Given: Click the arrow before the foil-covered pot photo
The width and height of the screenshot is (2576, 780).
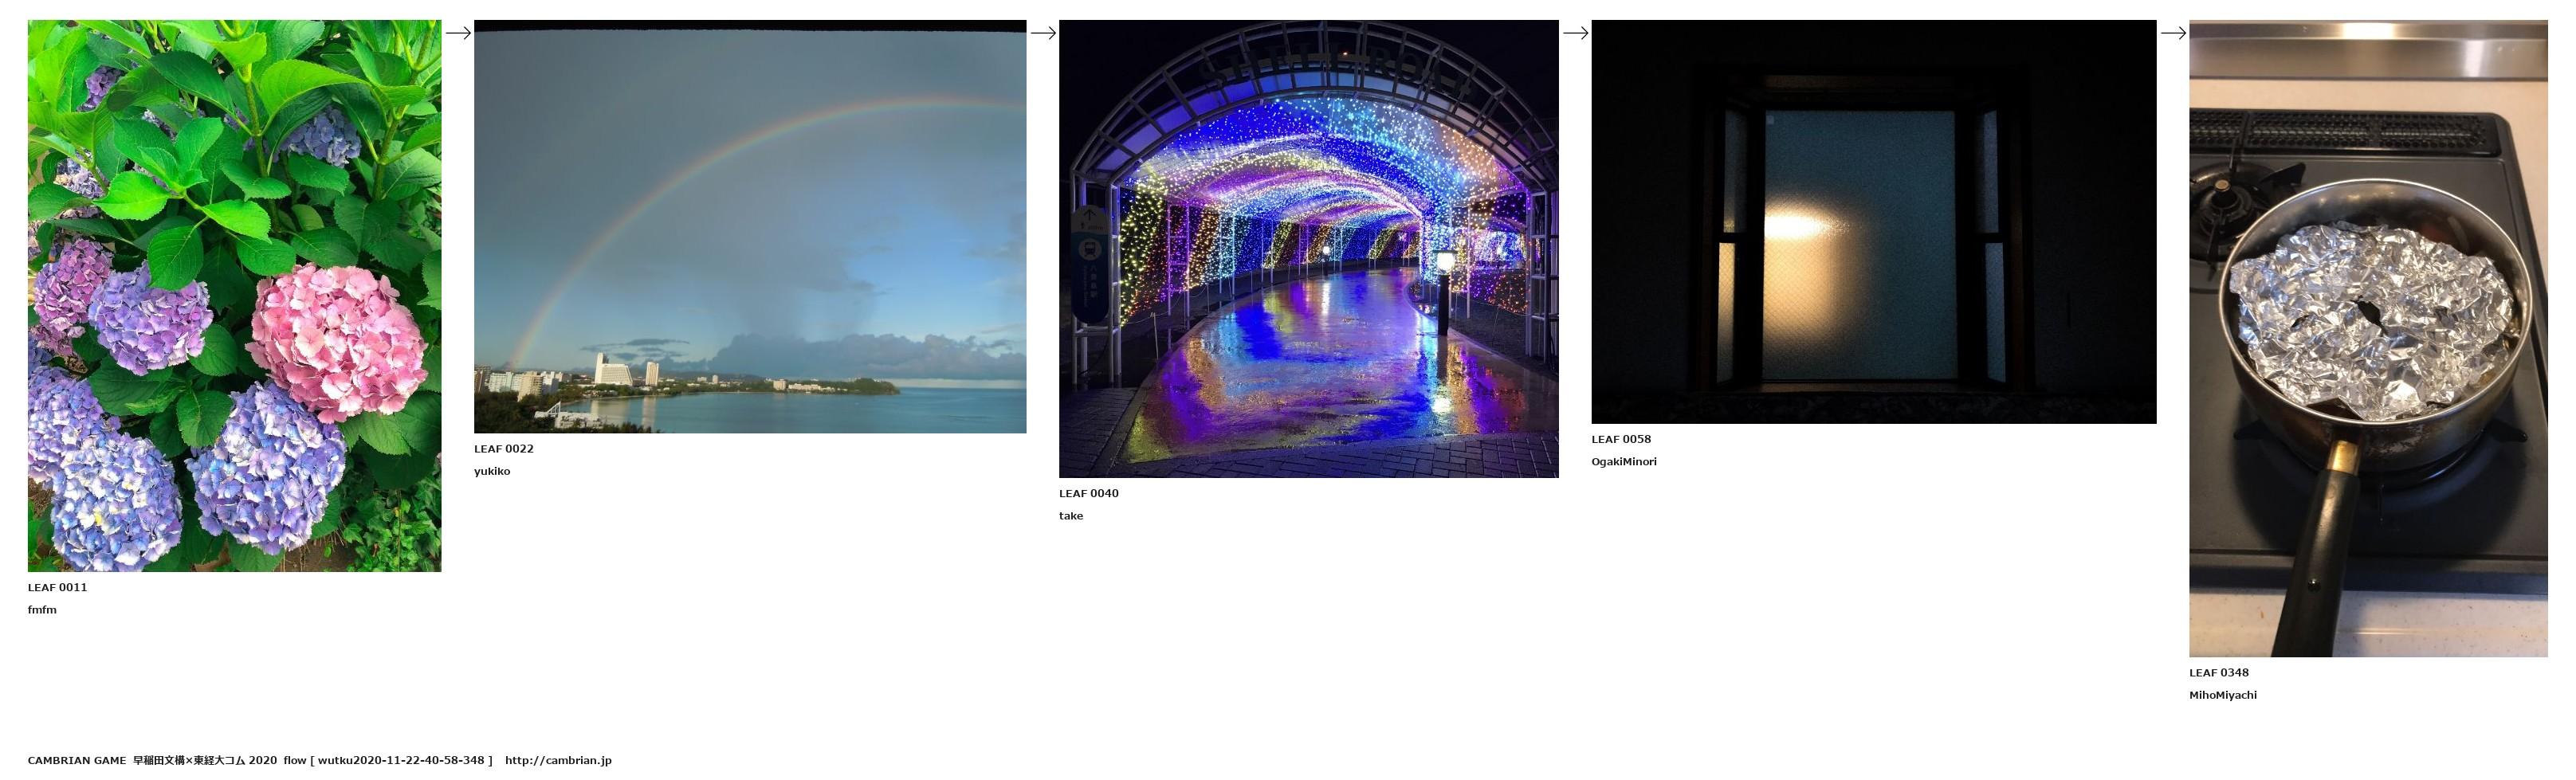Looking at the screenshot, I should [x=2172, y=33].
